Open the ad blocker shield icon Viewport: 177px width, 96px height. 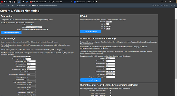(161, 6)
